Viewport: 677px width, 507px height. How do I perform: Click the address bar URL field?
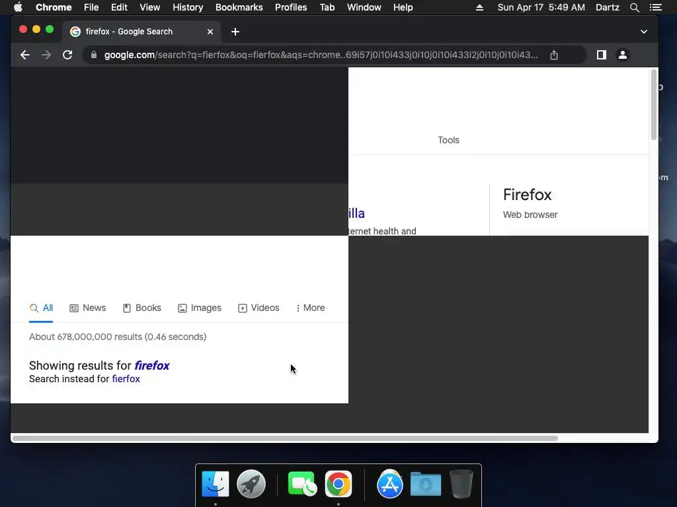point(321,55)
